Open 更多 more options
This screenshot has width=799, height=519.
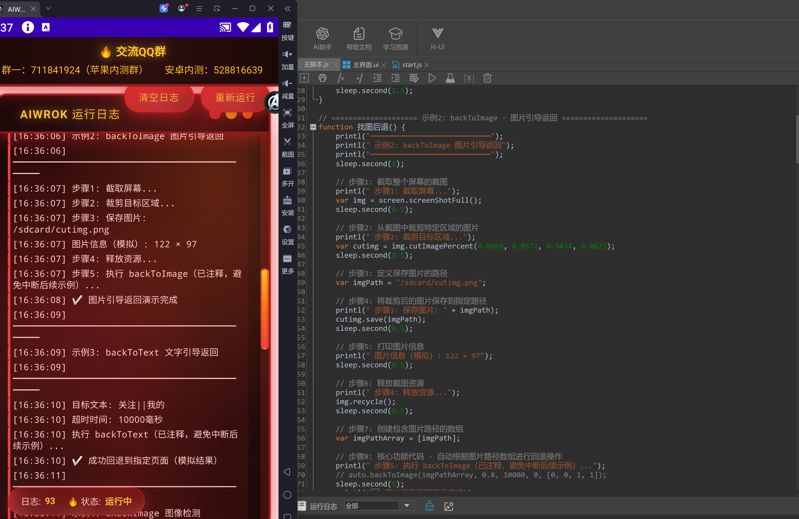[287, 264]
